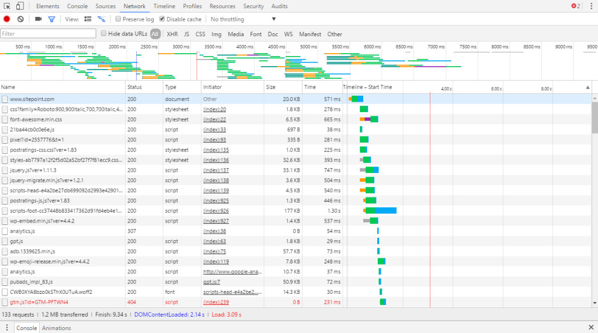Activate the inspect element pointer tool

(x=7, y=6)
